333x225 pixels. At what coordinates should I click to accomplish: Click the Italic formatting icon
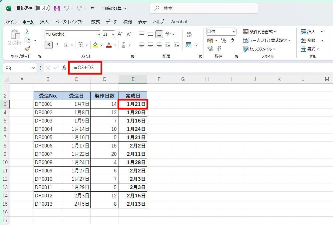[57, 45]
